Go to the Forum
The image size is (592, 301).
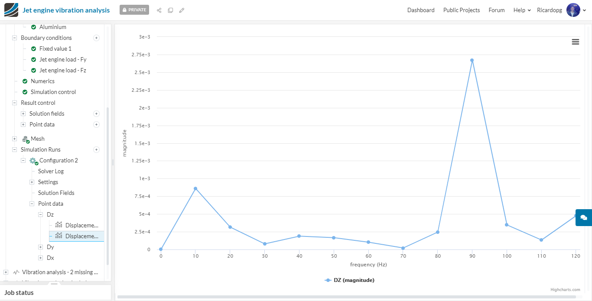click(497, 10)
